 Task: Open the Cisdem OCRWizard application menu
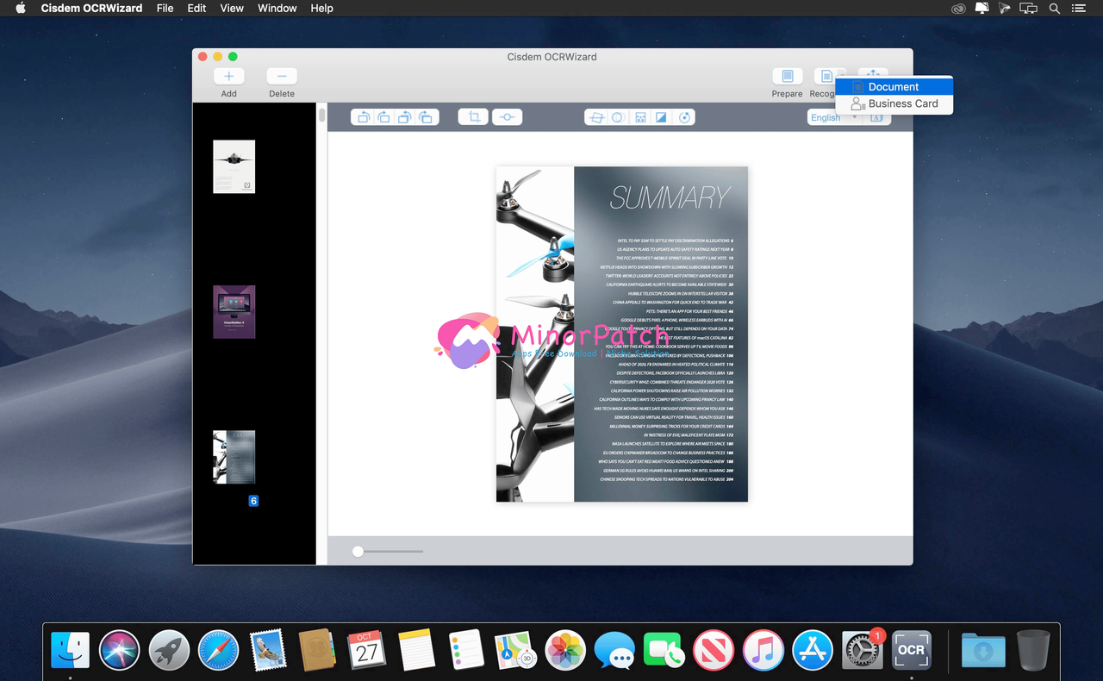point(91,8)
